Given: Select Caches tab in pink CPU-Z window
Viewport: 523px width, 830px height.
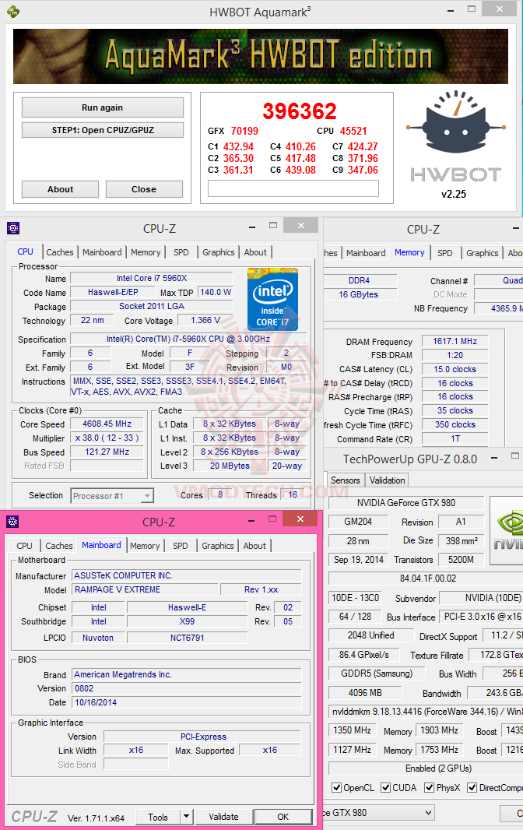Looking at the screenshot, I should (x=58, y=545).
